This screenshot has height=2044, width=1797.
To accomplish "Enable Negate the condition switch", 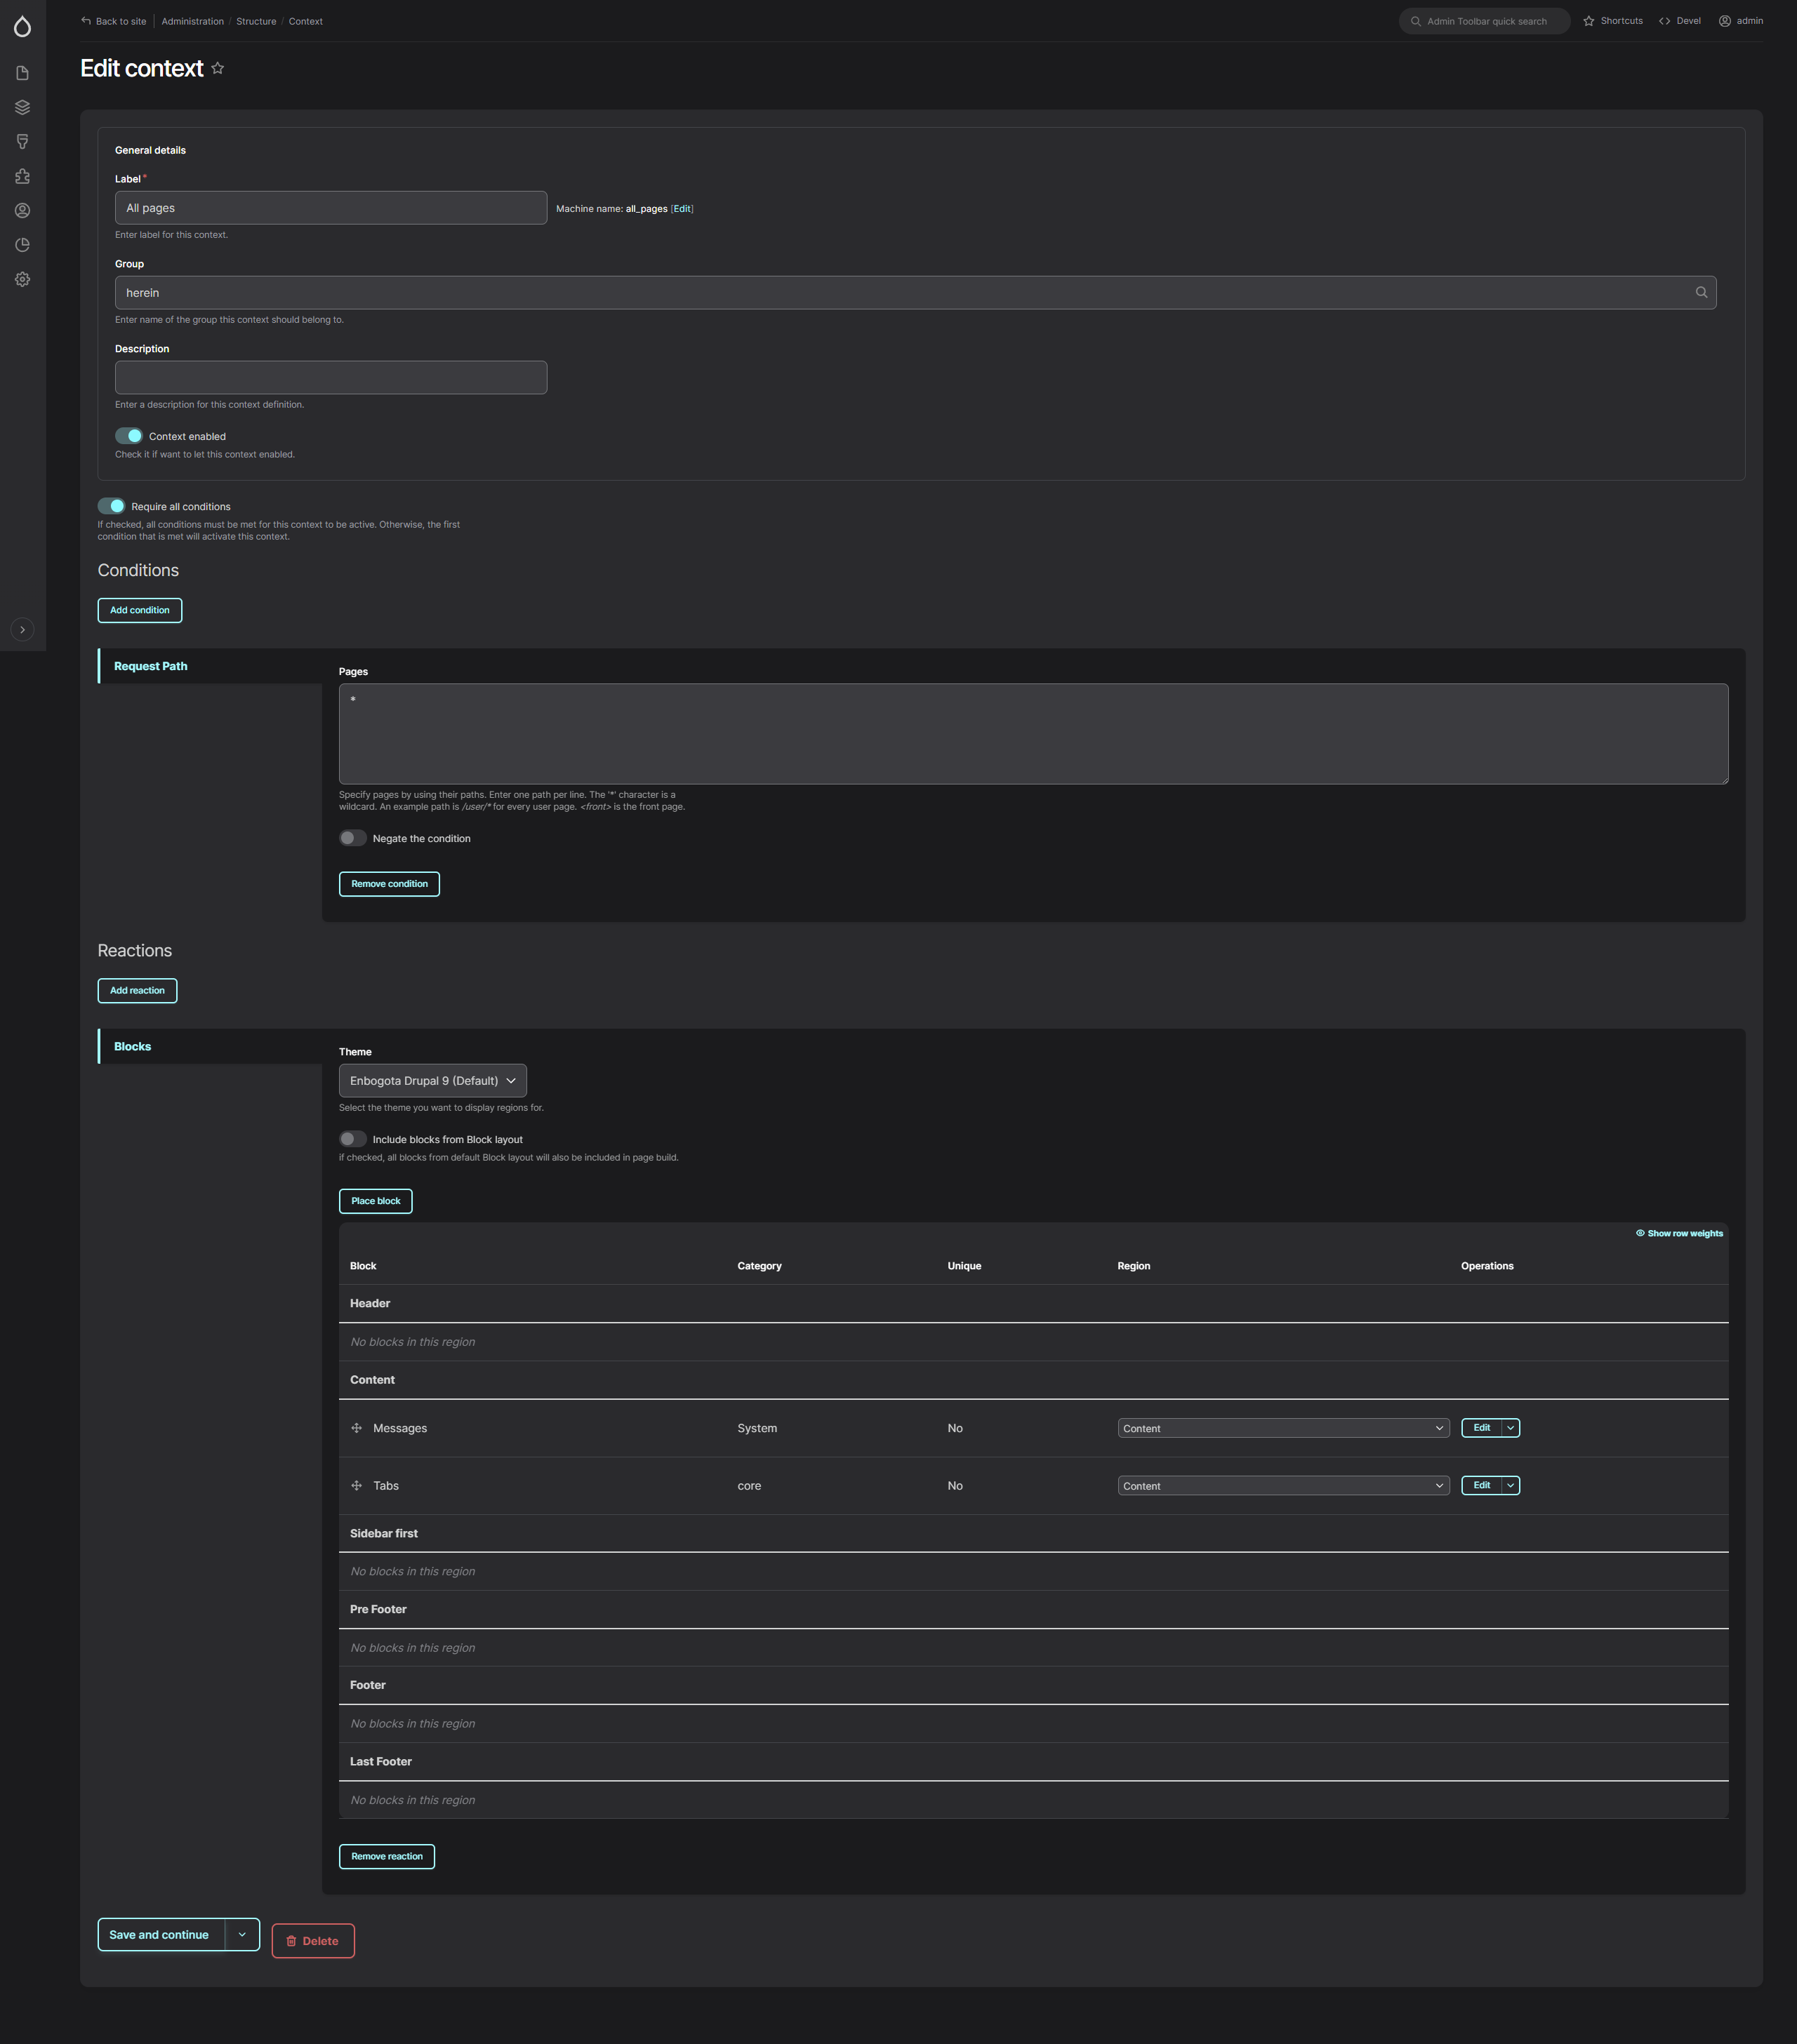I will click(352, 838).
